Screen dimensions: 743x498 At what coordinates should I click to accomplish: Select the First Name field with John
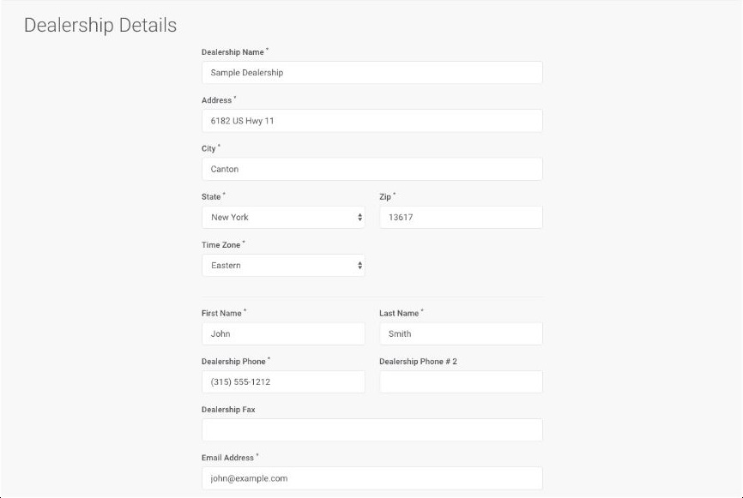[x=283, y=333]
